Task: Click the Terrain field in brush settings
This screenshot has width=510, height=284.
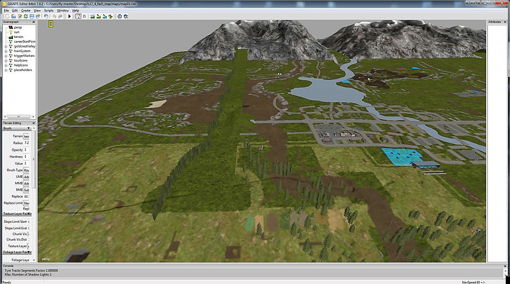Action: pos(27,136)
